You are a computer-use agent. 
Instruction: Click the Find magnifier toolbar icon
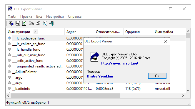tap(45, 23)
